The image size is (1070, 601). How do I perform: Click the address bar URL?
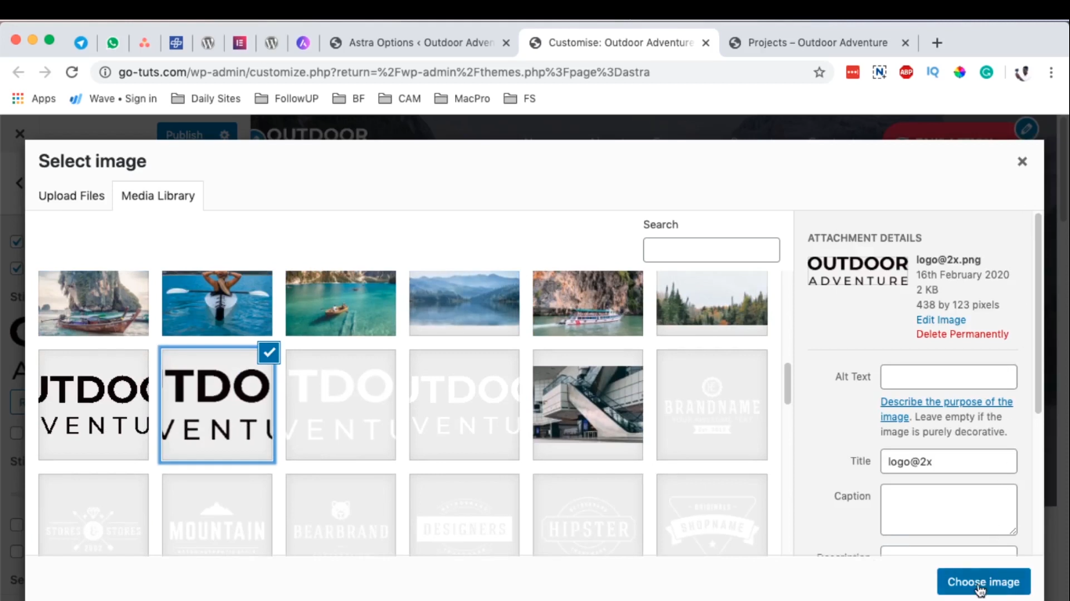click(x=384, y=72)
